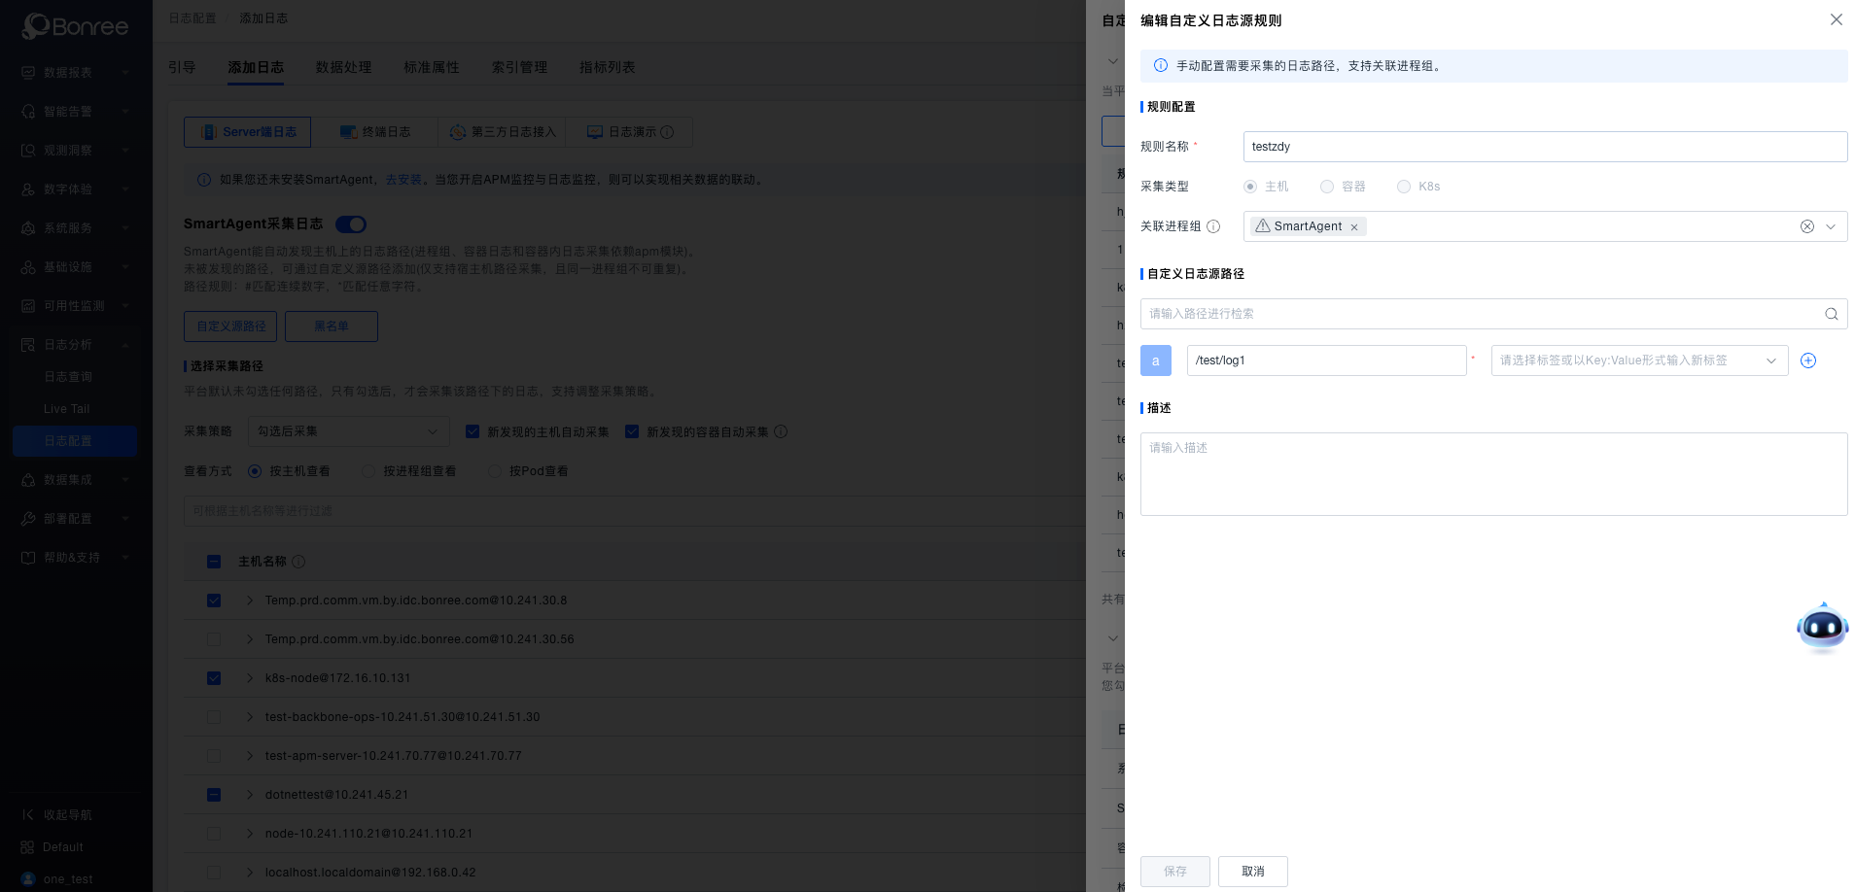1855x892 pixels.
Task: Switch to the 索引管理 tab
Action: pyautogui.click(x=519, y=67)
